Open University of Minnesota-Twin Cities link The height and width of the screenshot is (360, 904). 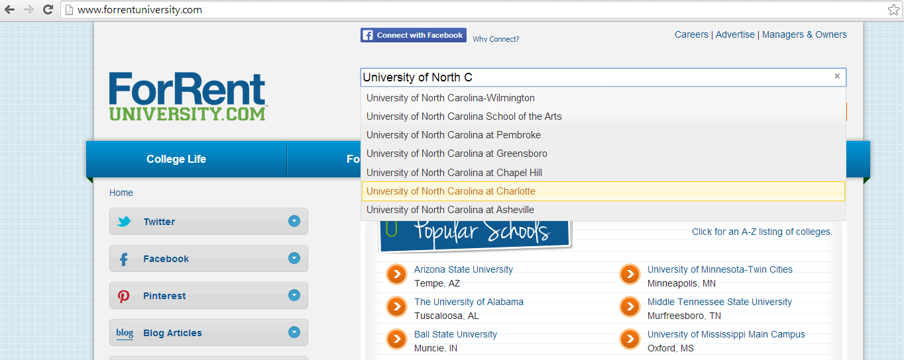pyautogui.click(x=720, y=269)
